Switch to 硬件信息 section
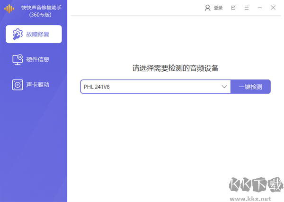 (31, 59)
